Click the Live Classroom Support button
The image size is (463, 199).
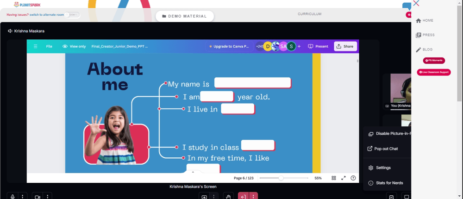434,72
